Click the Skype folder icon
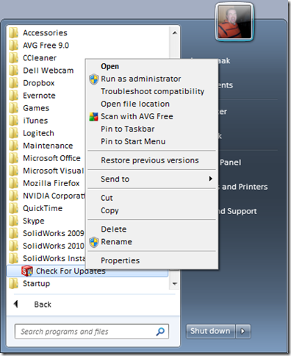291x356 pixels. [14, 221]
